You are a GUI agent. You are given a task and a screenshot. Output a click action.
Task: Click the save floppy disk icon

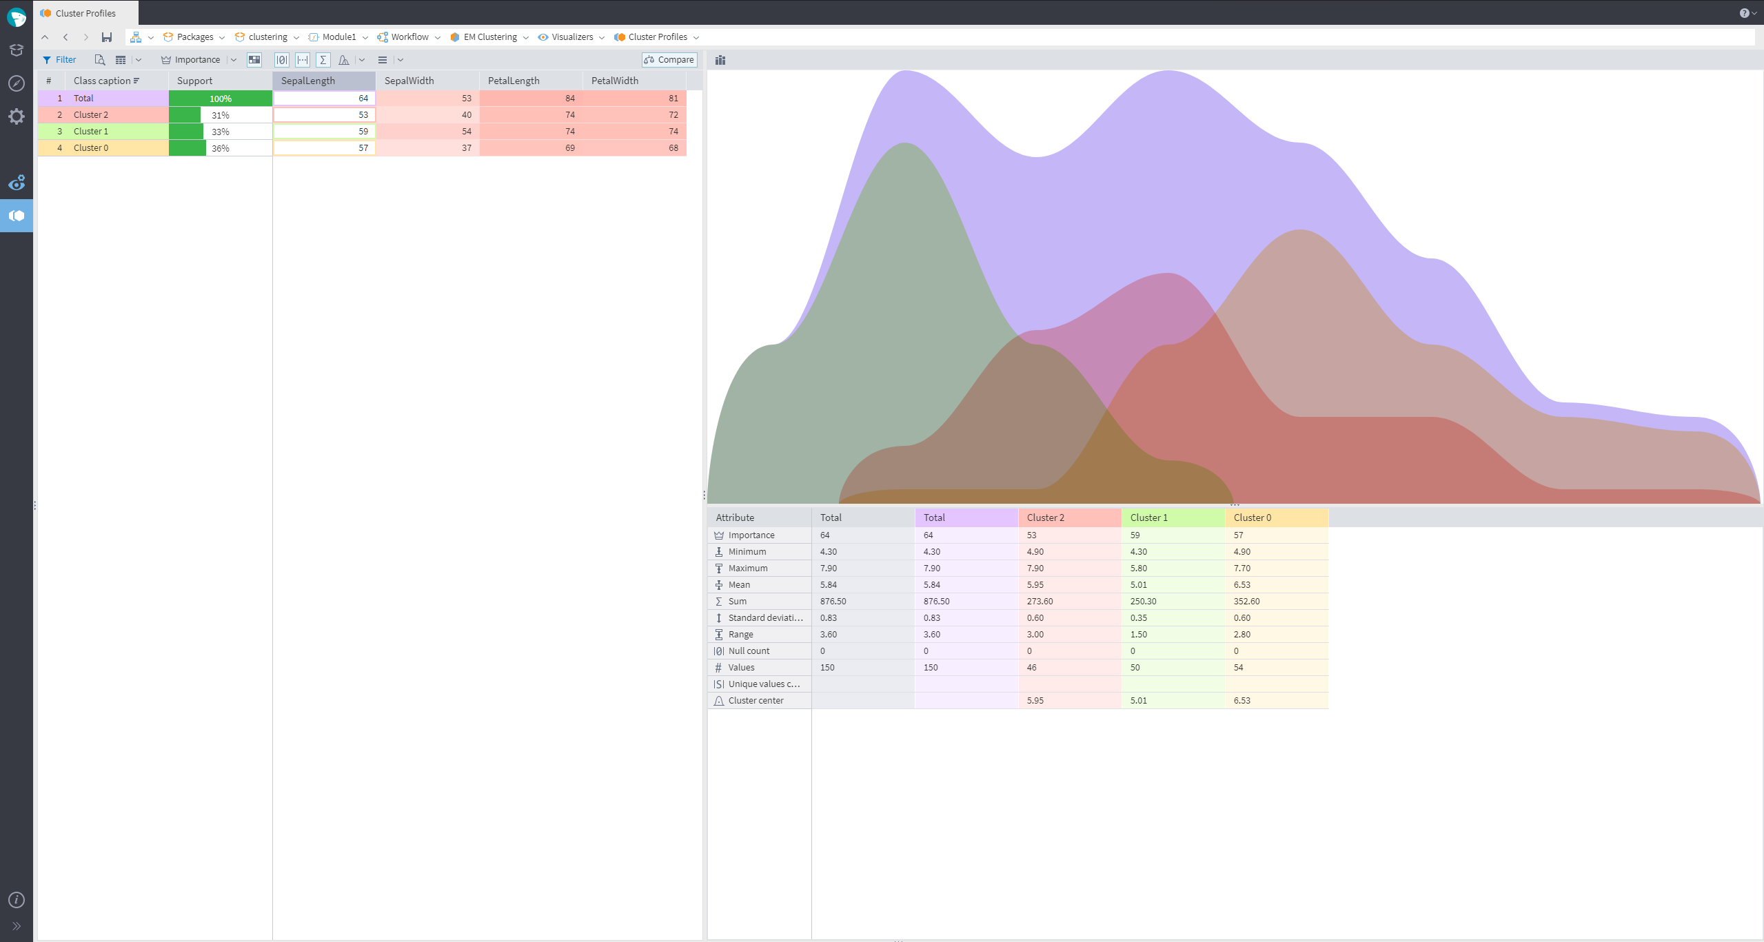[107, 37]
